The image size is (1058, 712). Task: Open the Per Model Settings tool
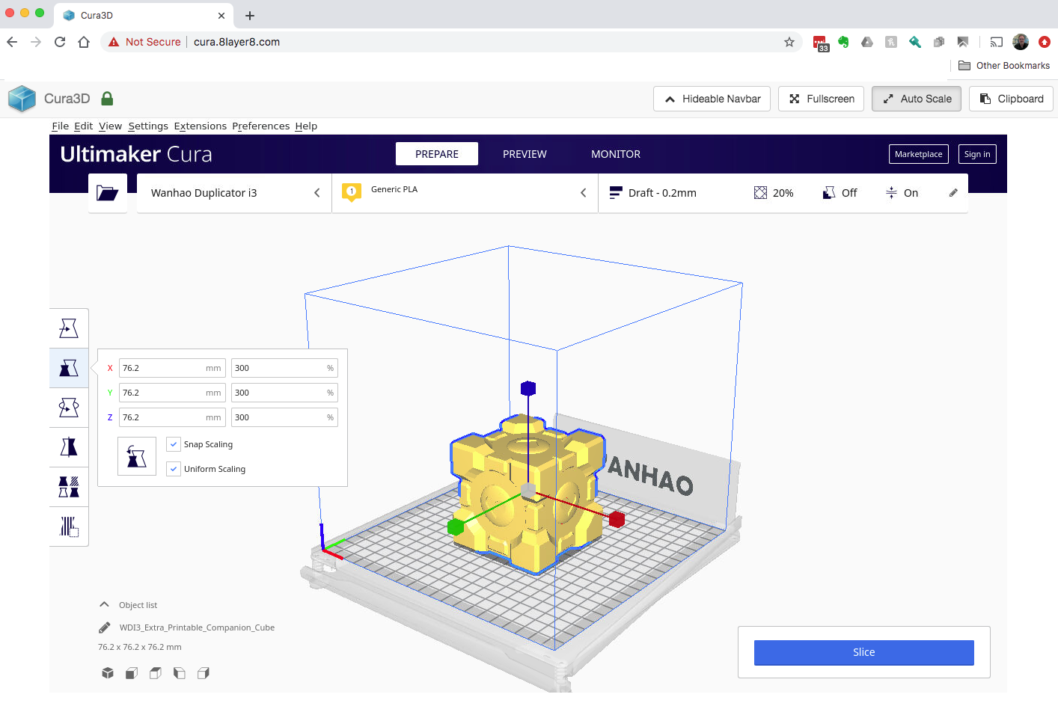[x=68, y=487]
